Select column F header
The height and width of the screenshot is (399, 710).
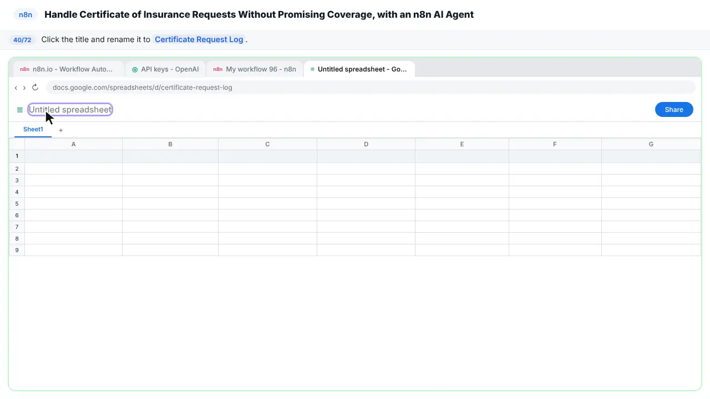click(555, 144)
